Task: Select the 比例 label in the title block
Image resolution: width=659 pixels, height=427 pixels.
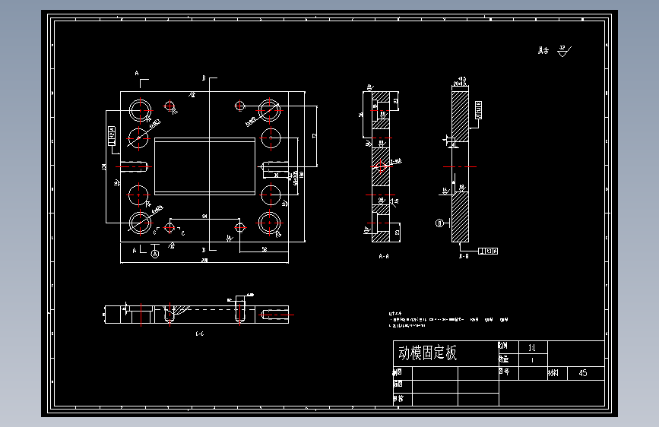Action: [503, 346]
